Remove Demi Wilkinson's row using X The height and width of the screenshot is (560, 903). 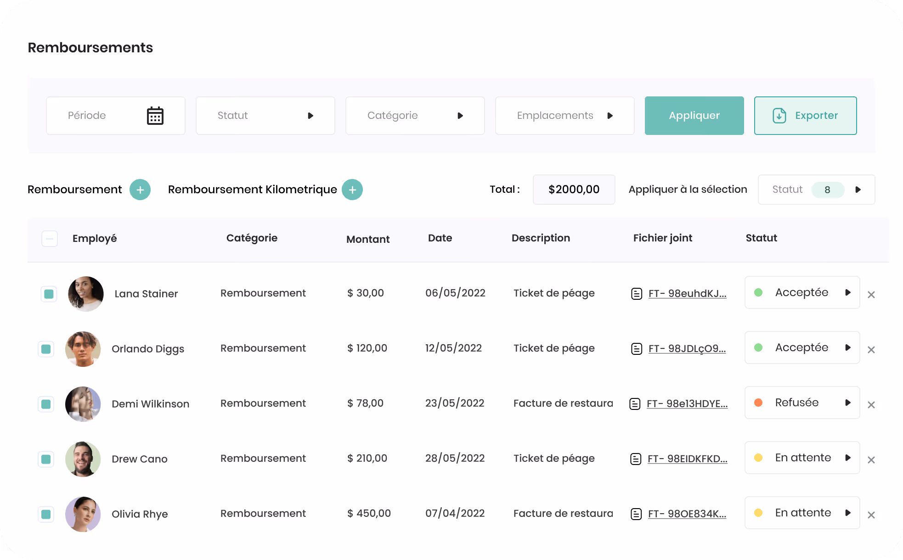pos(871,405)
